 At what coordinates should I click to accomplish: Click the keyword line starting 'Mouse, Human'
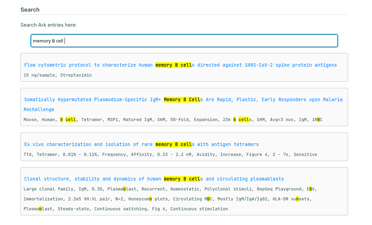tap(137, 120)
